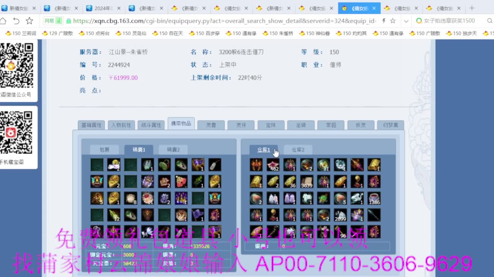Click the 藏宝阁微信公众号 QR code
This screenshot has width=494, height=277.
point(16,65)
